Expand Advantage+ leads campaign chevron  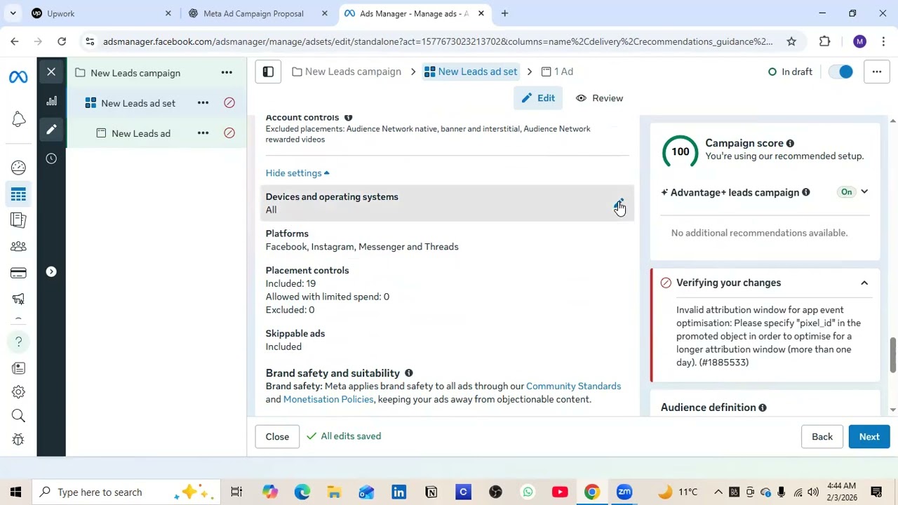click(864, 191)
